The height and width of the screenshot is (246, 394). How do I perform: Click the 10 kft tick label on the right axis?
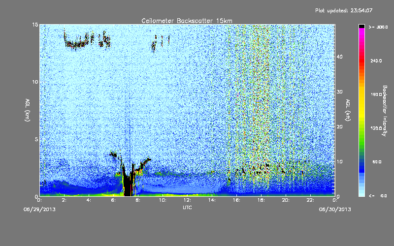[x=339, y=162]
